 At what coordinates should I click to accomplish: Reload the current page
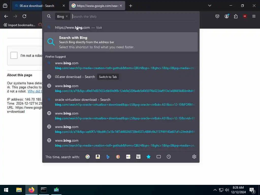(24, 16)
